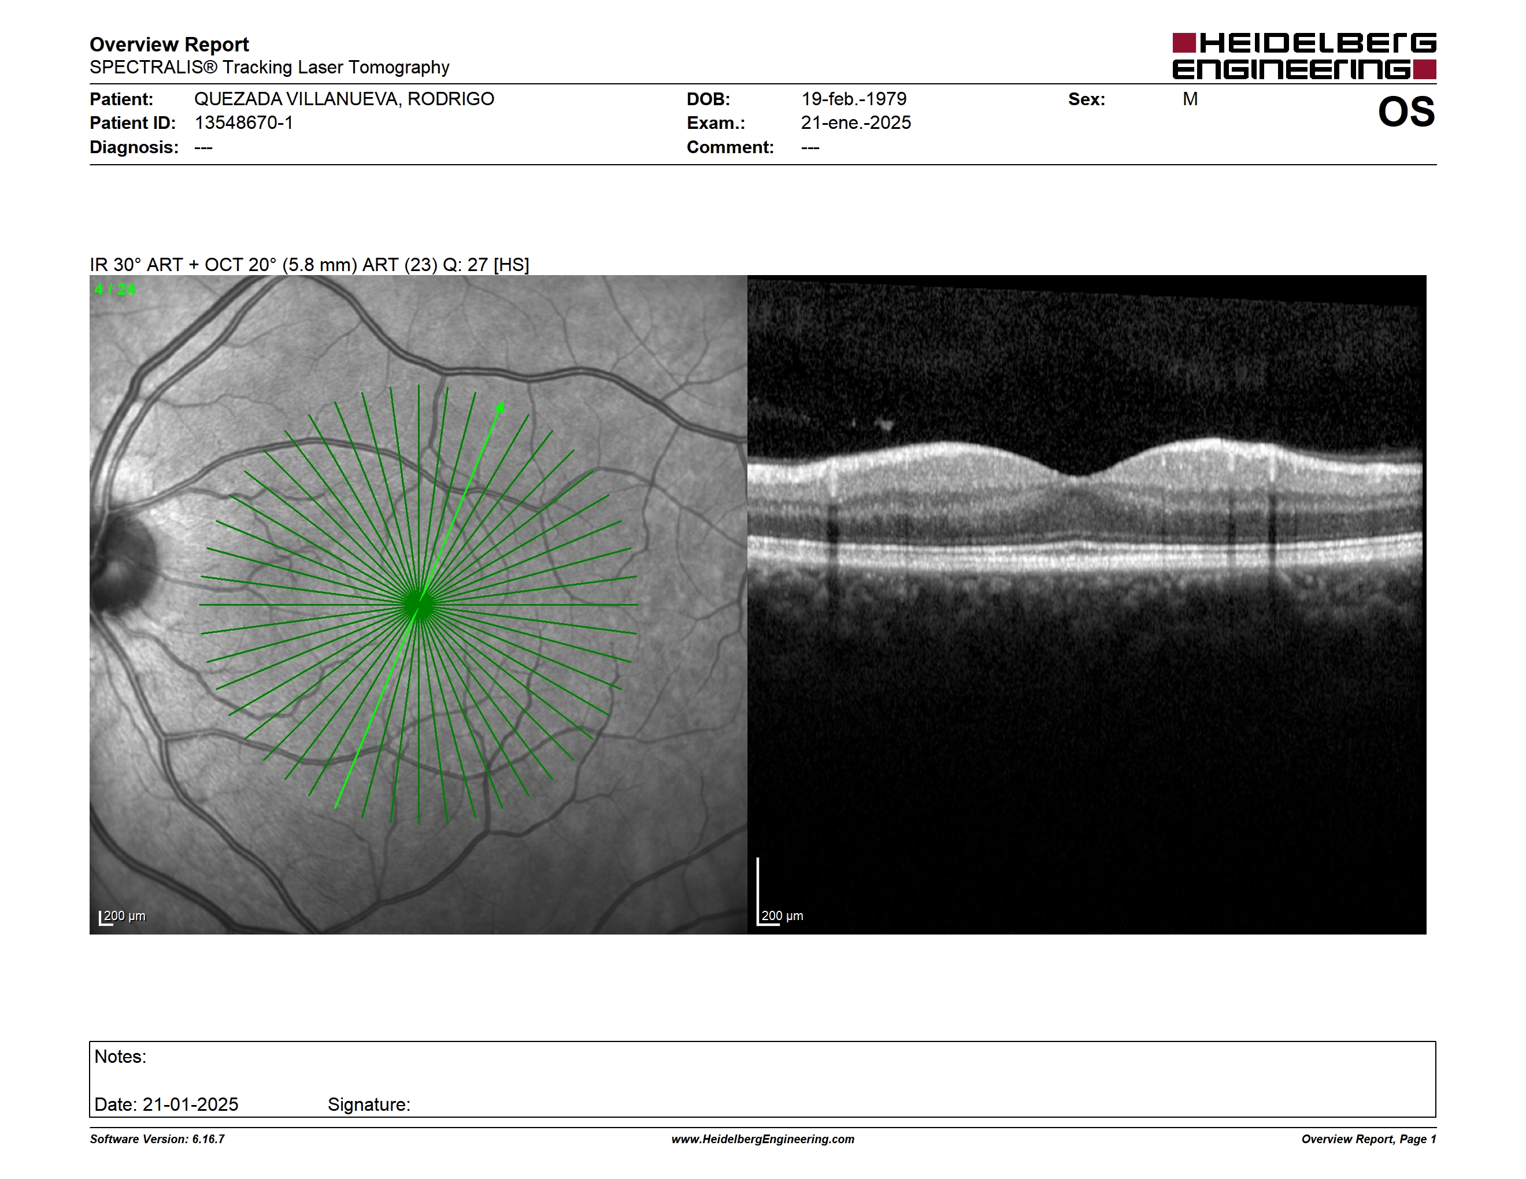This screenshot has height=1179, width=1526.
Task: Click the fundus image "200 µm" scale
Action: (123, 917)
